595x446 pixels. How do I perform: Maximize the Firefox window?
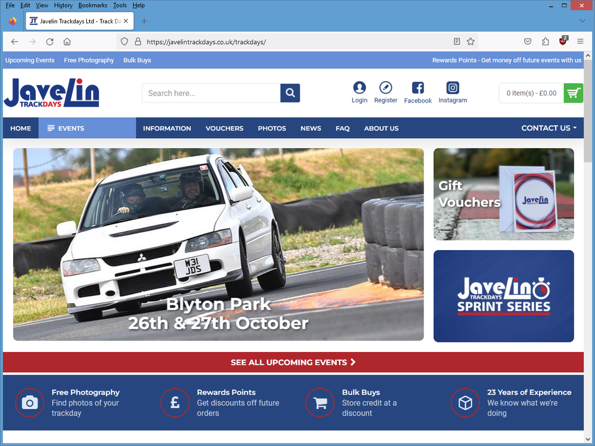click(564, 6)
